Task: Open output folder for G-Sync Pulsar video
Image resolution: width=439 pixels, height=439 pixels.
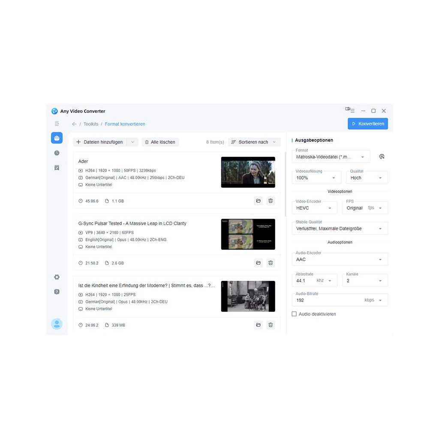Action: point(258,263)
